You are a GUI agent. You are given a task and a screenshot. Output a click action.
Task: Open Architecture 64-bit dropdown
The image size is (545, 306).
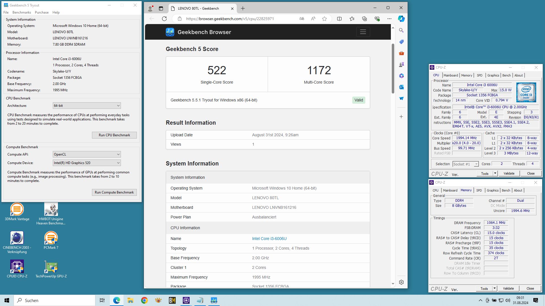coord(87,106)
